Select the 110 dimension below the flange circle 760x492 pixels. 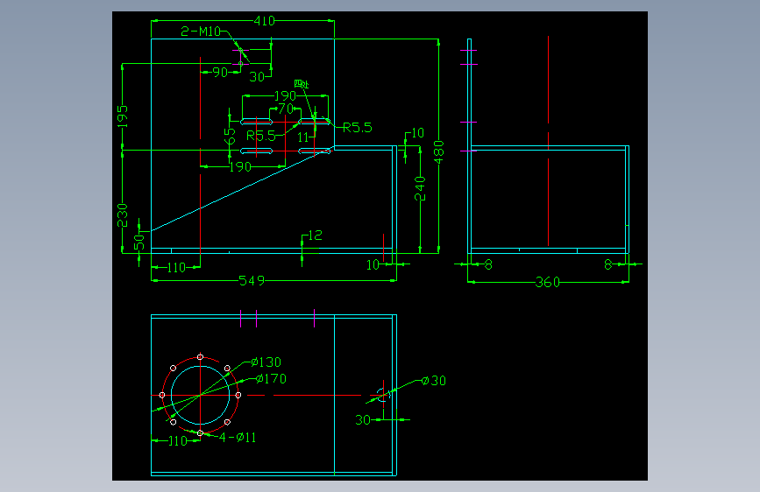click(177, 441)
